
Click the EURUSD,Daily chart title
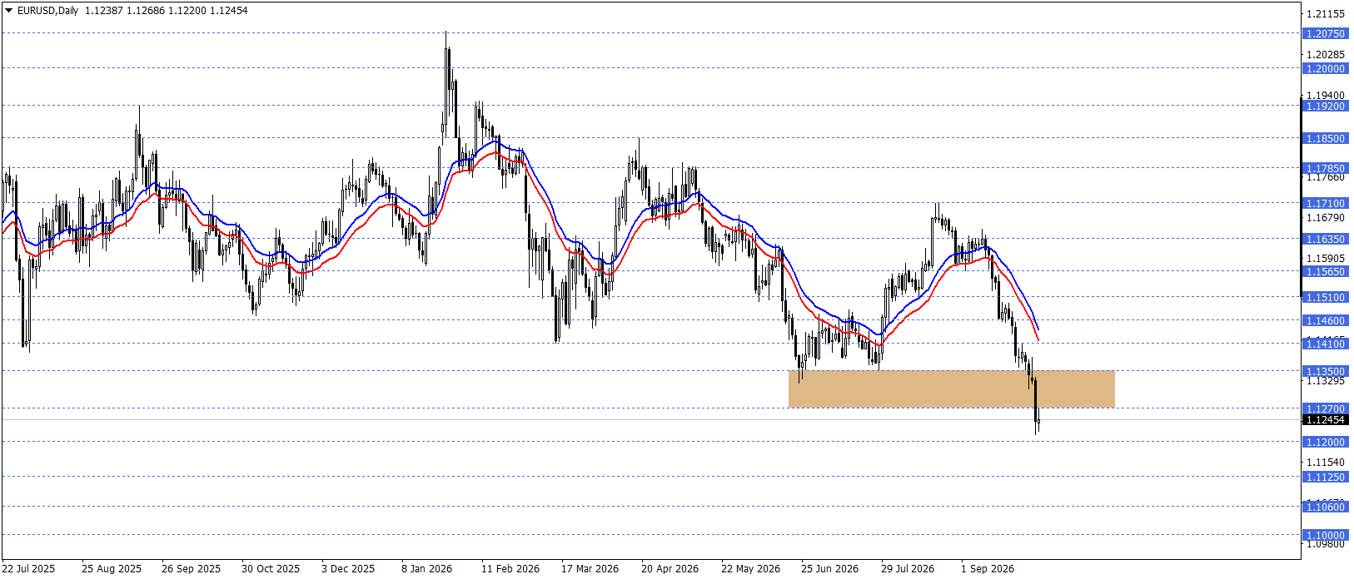pos(47,11)
